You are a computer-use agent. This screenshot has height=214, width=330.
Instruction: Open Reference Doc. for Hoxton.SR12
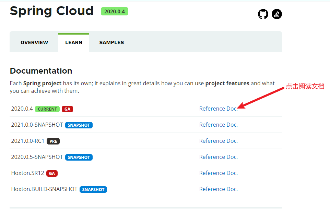(219, 173)
